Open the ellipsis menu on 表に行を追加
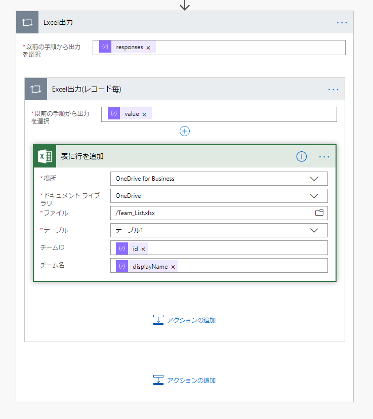Image resolution: width=373 pixels, height=419 pixels. tap(324, 156)
